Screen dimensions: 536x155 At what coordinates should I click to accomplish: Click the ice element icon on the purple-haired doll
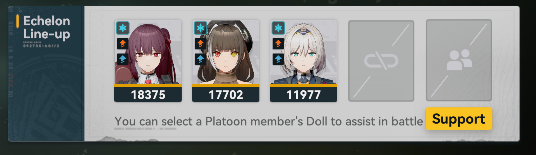click(123, 28)
